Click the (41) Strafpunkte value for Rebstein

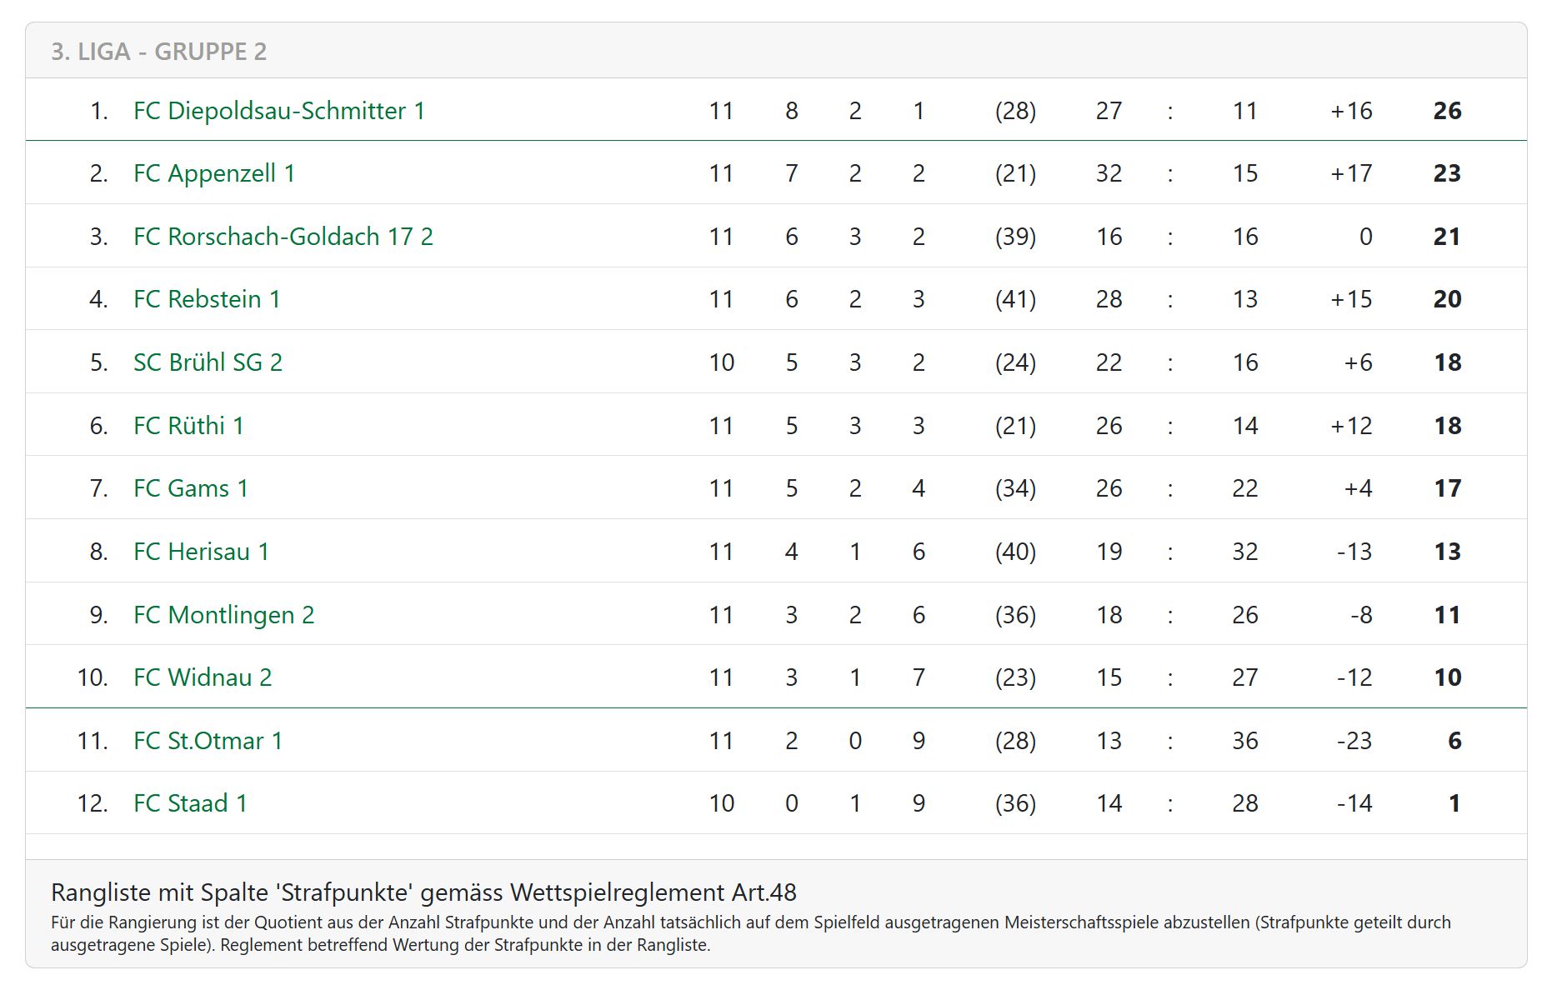(x=1015, y=299)
